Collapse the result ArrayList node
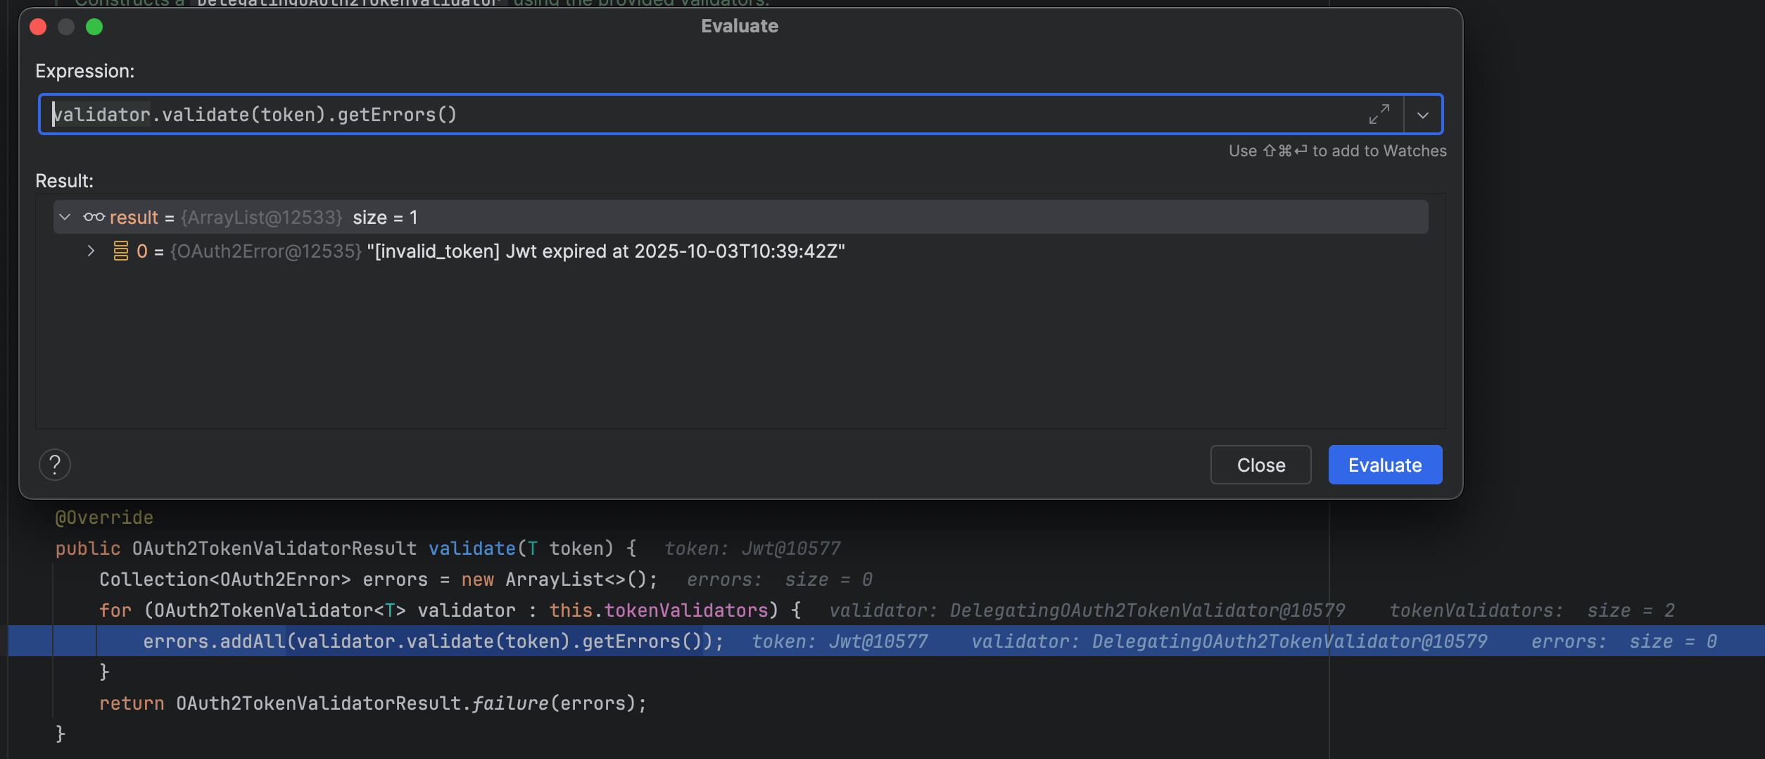The image size is (1765, 759). pos(65,217)
